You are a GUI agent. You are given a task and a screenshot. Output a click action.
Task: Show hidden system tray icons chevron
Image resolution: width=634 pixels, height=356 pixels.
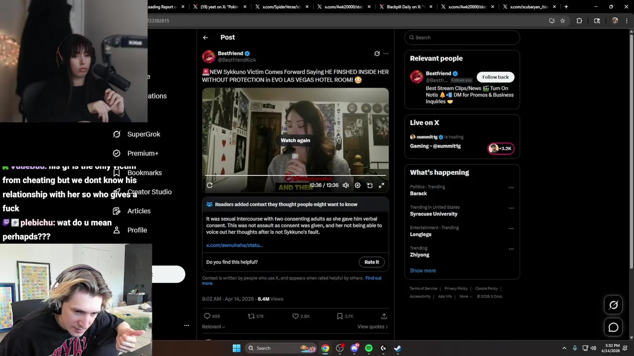[564, 348]
